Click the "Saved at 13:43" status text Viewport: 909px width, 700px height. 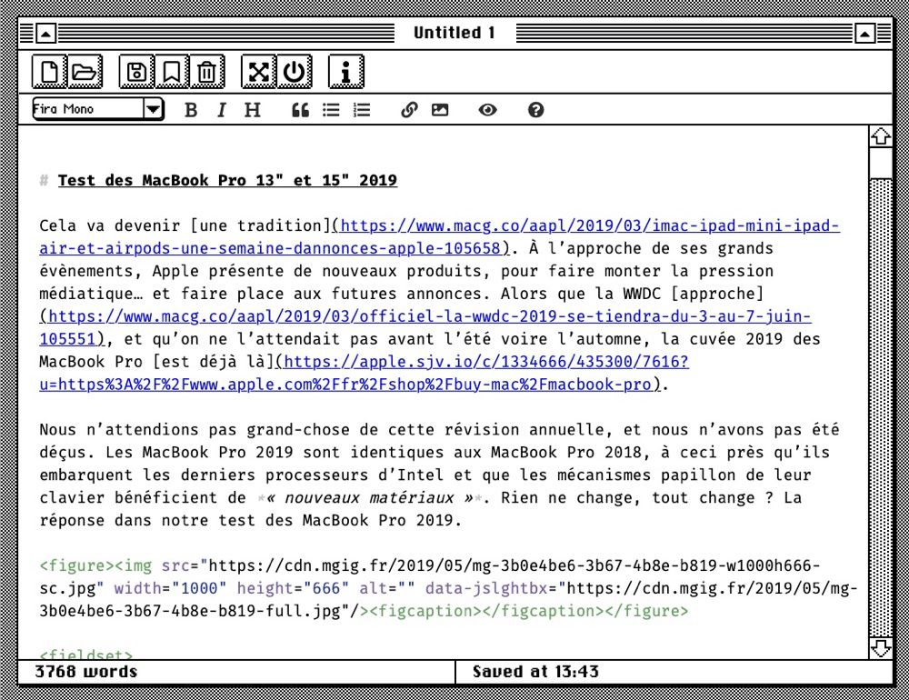point(535,672)
